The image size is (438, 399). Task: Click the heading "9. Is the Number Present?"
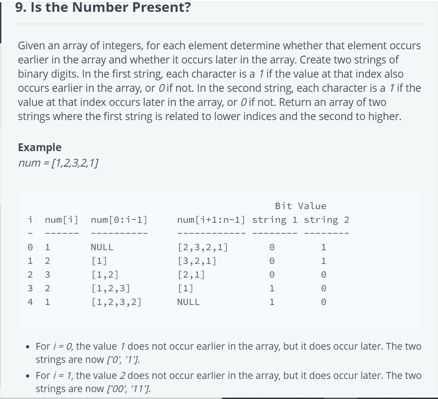click(x=103, y=7)
